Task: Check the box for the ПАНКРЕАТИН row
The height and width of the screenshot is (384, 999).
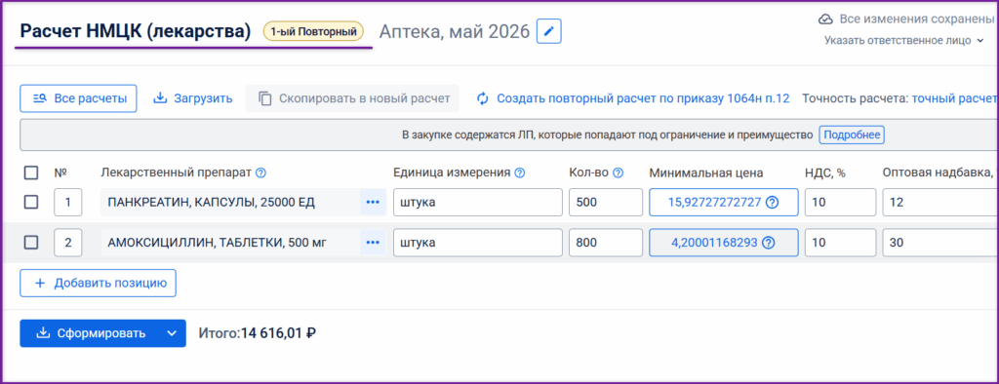Action: click(x=30, y=203)
